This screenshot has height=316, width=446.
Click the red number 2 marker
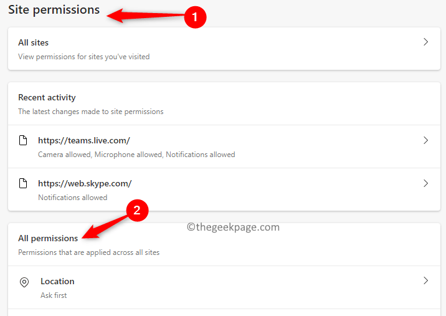click(x=137, y=211)
